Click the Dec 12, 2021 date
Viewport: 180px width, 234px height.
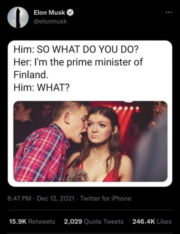pyautogui.click(x=55, y=199)
